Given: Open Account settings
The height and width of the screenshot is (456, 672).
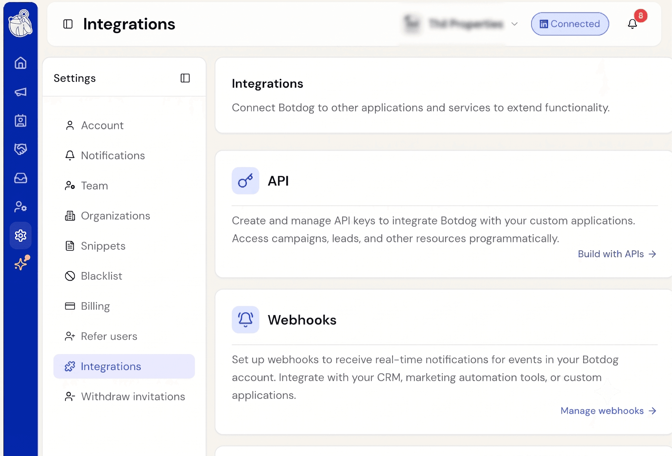Looking at the screenshot, I should [x=124, y=125].
